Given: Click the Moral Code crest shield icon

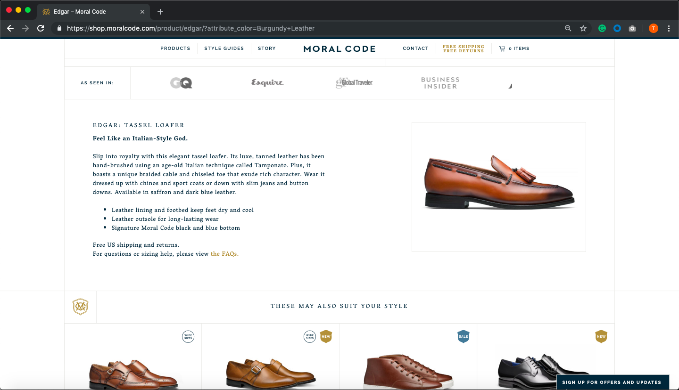Looking at the screenshot, I should [80, 306].
